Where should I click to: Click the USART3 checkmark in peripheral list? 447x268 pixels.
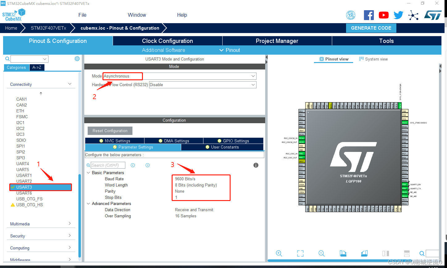pos(13,187)
